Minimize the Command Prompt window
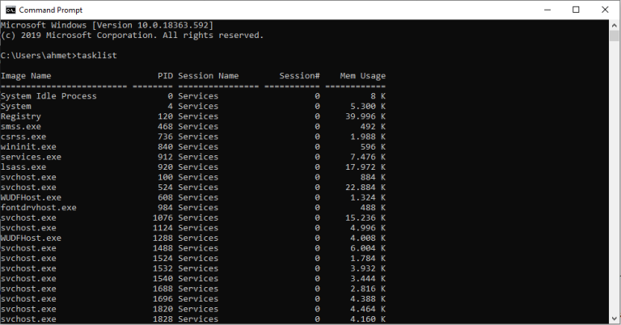This screenshot has height=325, width=621. pyautogui.click(x=547, y=10)
